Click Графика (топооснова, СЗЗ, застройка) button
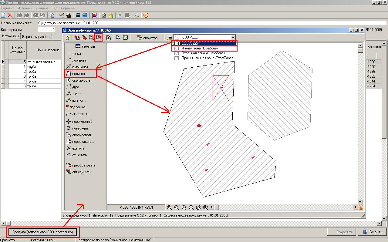The width and height of the screenshot is (388, 242). (x=42, y=232)
